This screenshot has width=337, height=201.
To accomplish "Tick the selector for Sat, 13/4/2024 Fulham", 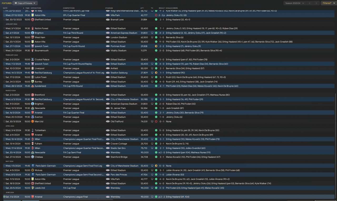I will [4, 144].
